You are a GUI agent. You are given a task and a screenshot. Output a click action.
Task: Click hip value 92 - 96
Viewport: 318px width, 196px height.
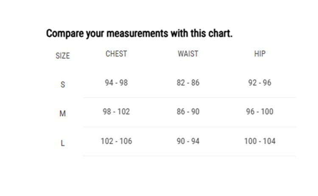[259, 83]
